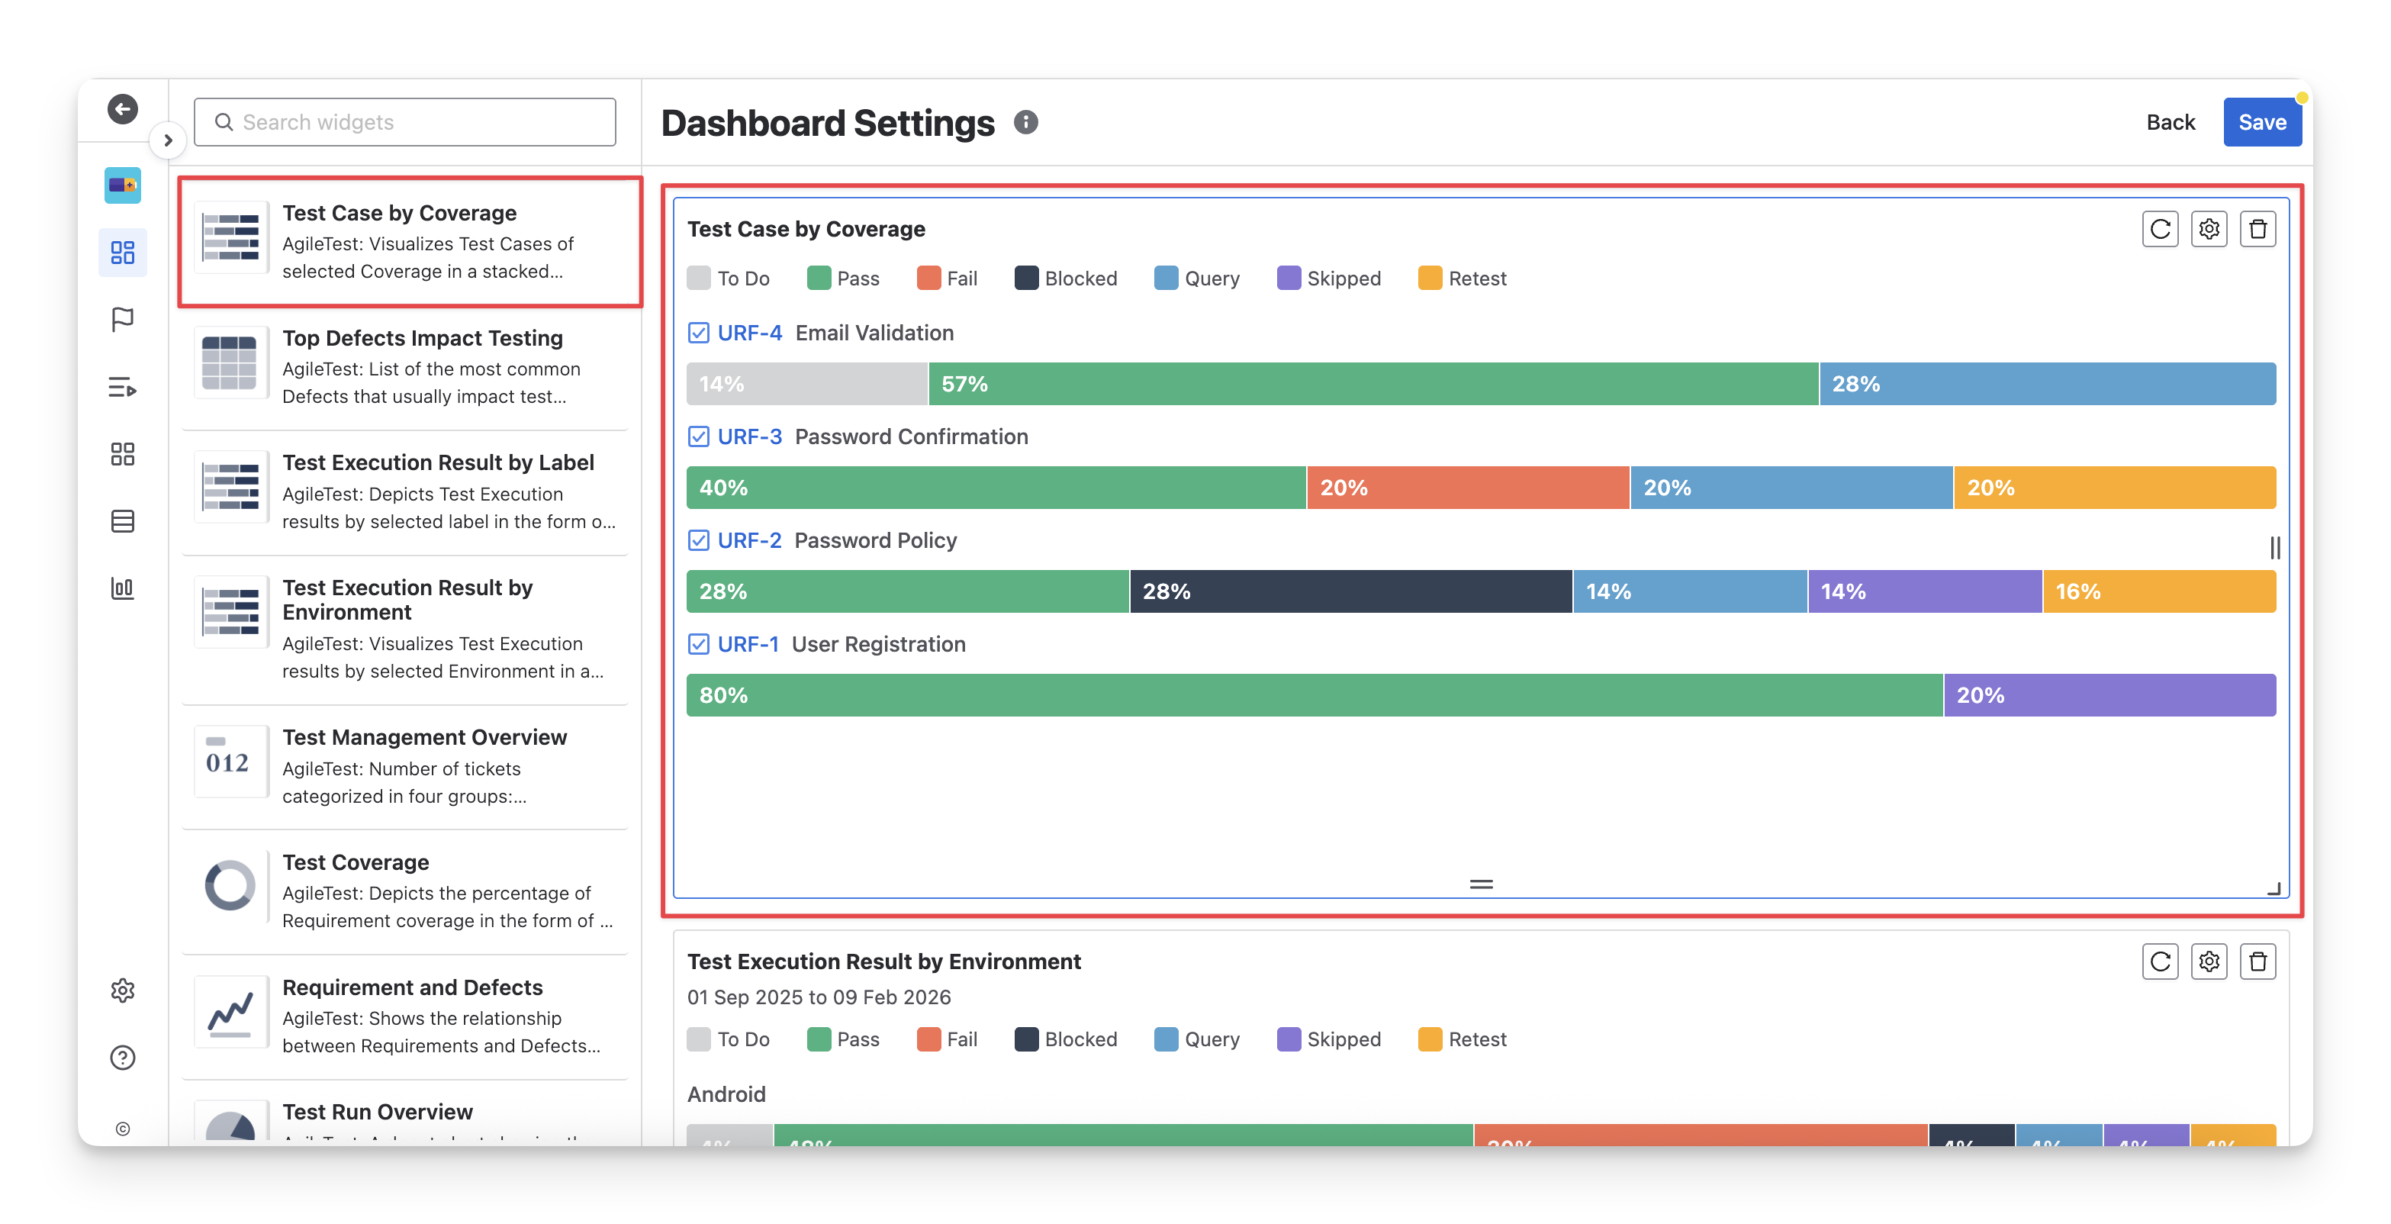Viewport: 2391px width, 1224px height.
Task: Delete Test Execution Result by Environment widget
Action: 2257,961
